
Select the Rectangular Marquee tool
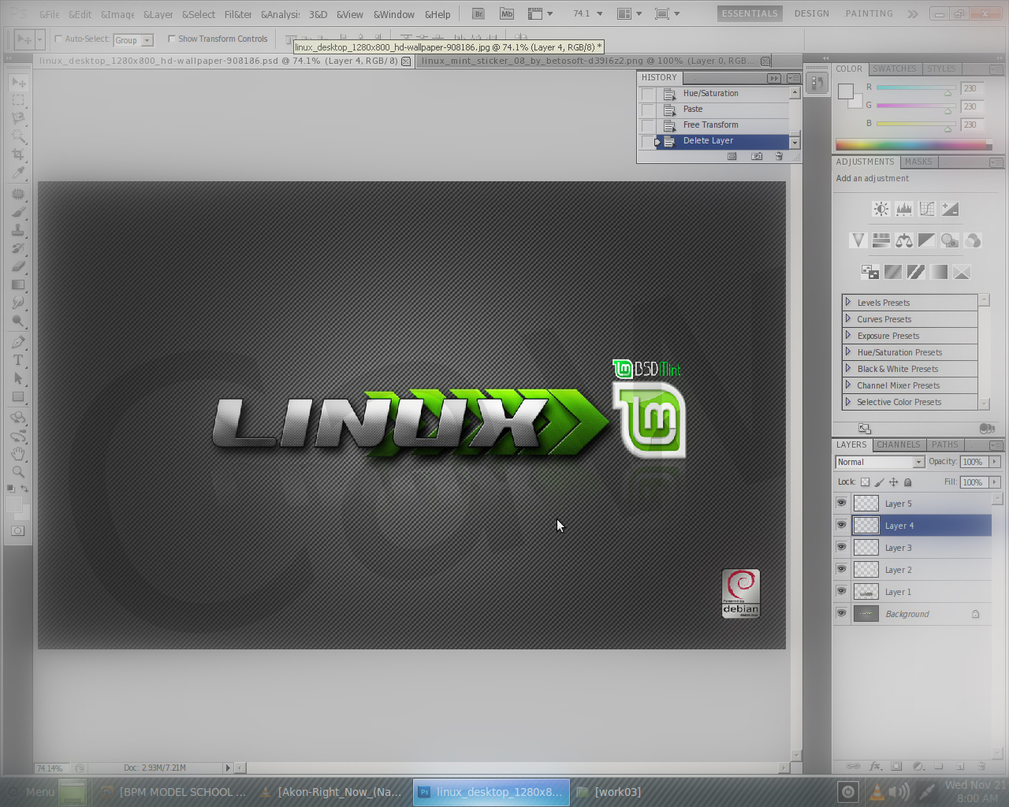[18, 101]
